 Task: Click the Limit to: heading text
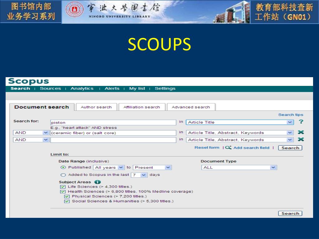(x=60, y=154)
